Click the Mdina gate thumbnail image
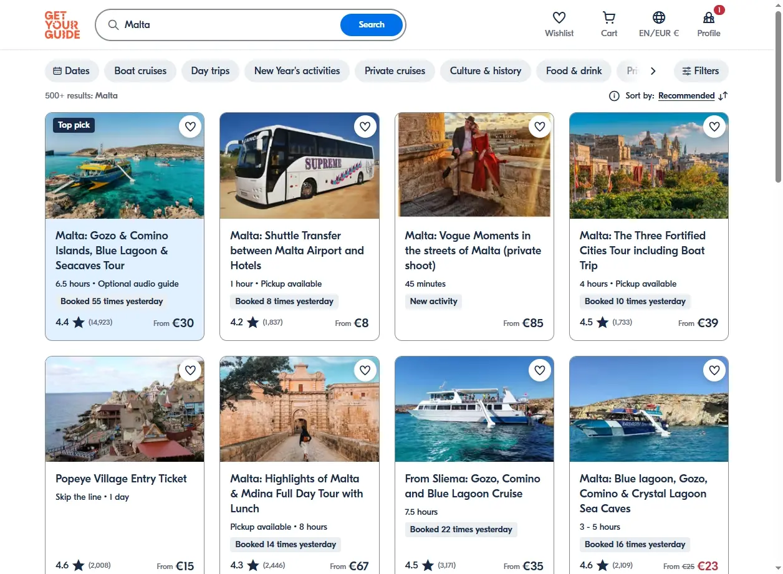Viewport: 783px width, 574px height. click(x=299, y=409)
